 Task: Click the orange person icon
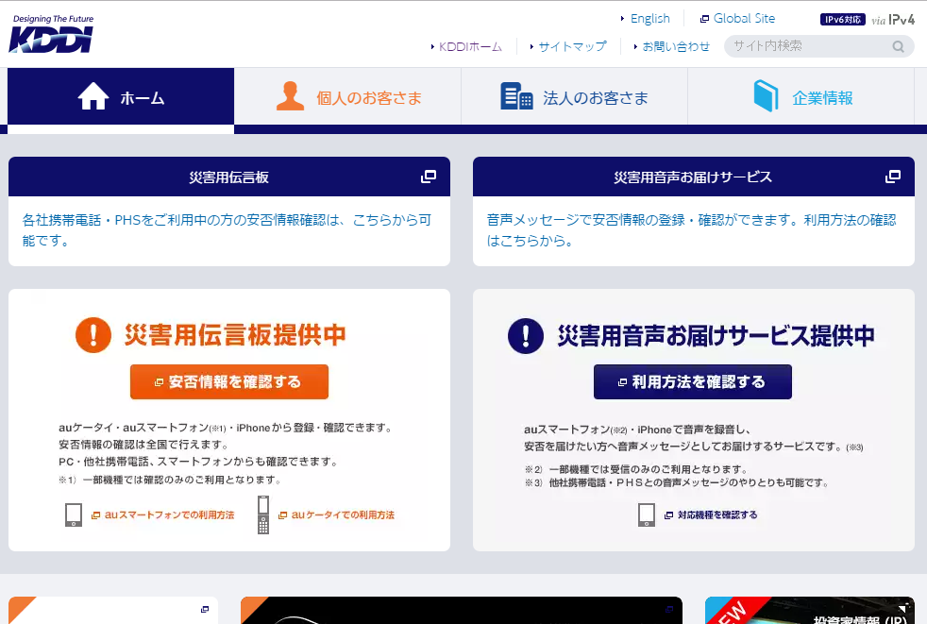[290, 96]
